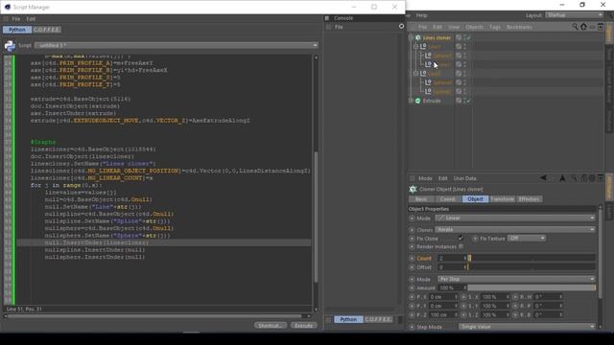This screenshot has height=345, width=614.
Task: Click the grip icon left of Mode menu
Action: pyautogui.click(x=413, y=178)
